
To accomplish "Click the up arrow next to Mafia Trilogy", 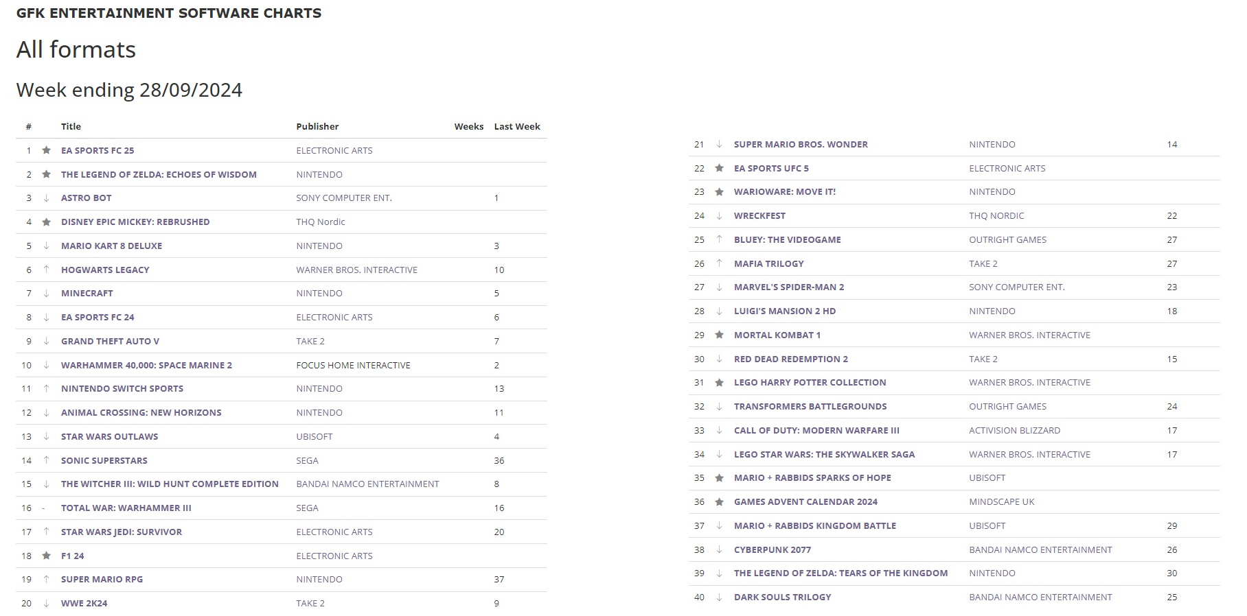I will (720, 263).
